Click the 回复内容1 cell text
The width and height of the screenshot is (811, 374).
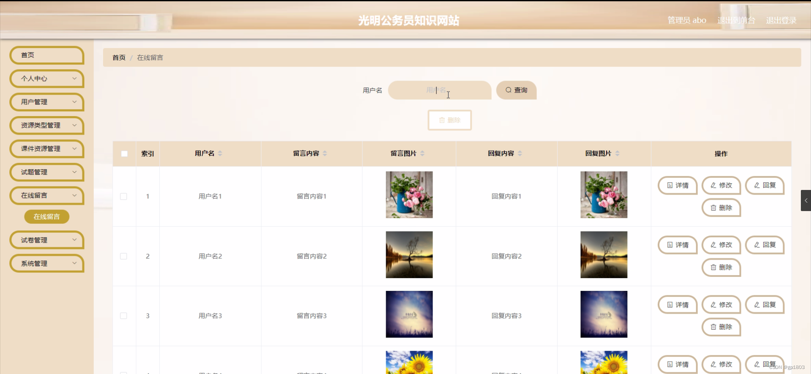click(x=506, y=196)
